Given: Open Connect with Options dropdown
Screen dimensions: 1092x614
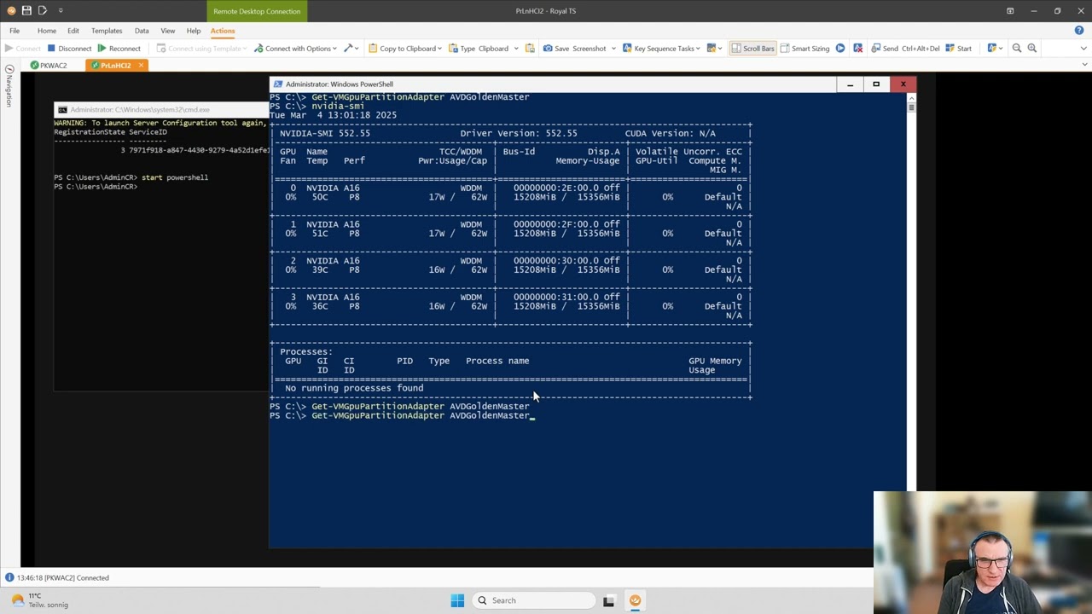Looking at the screenshot, I should [x=295, y=49].
